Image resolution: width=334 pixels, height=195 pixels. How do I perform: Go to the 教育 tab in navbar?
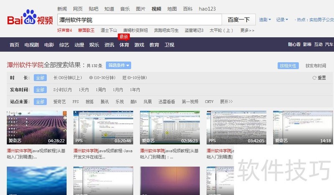pos(154,45)
